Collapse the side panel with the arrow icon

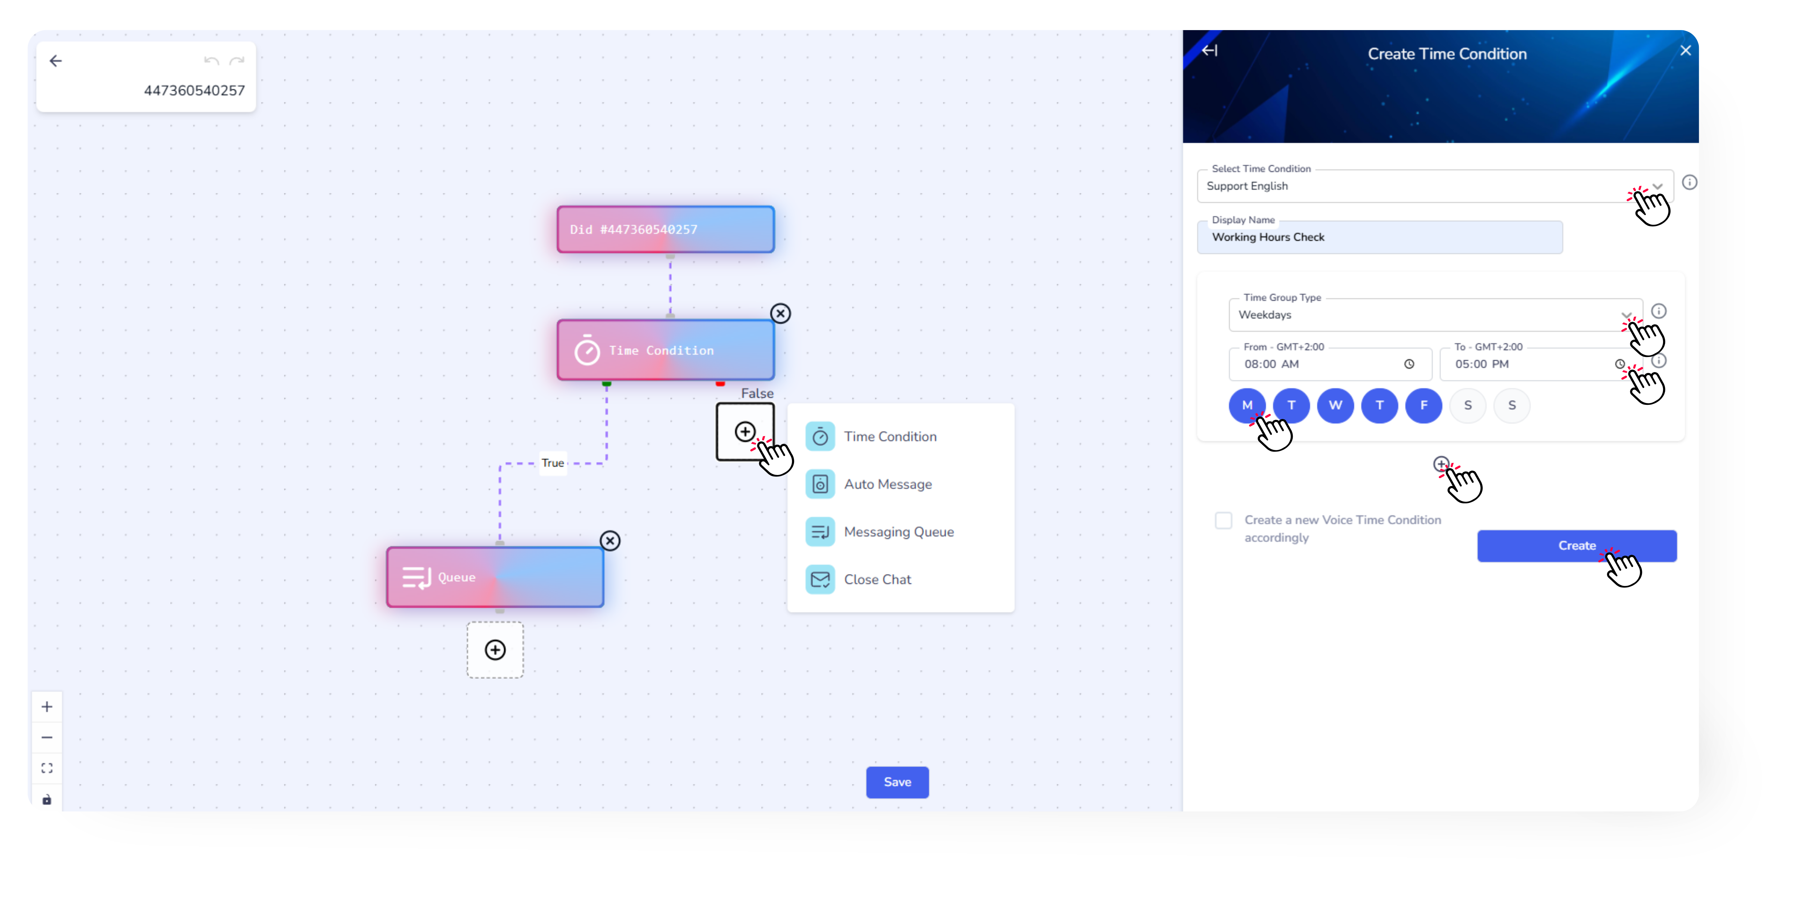[1209, 51]
